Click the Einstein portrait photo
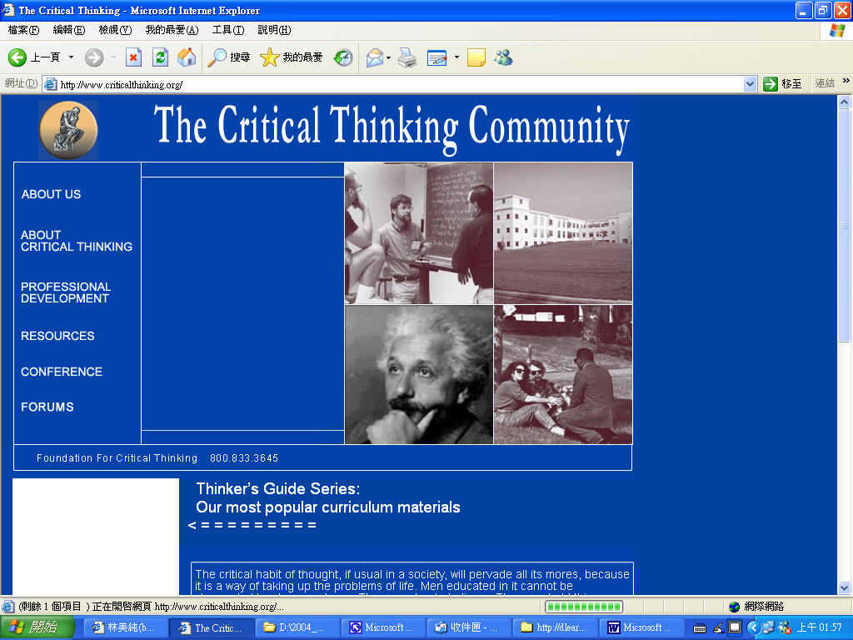853x640 pixels. coord(419,374)
